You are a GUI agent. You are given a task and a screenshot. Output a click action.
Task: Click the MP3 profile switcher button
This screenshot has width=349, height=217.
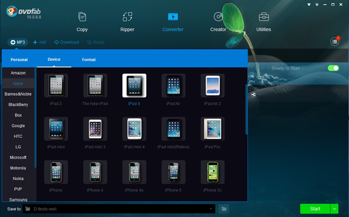click(x=18, y=42)
